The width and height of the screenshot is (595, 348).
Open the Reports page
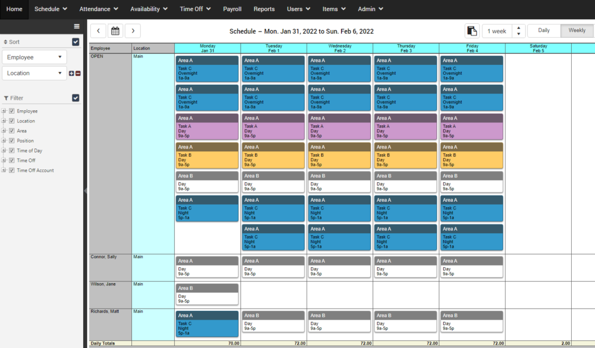(264, 9)
